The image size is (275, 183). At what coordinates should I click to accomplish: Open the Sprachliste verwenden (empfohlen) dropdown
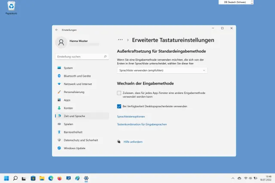click(x=162, y=70)
